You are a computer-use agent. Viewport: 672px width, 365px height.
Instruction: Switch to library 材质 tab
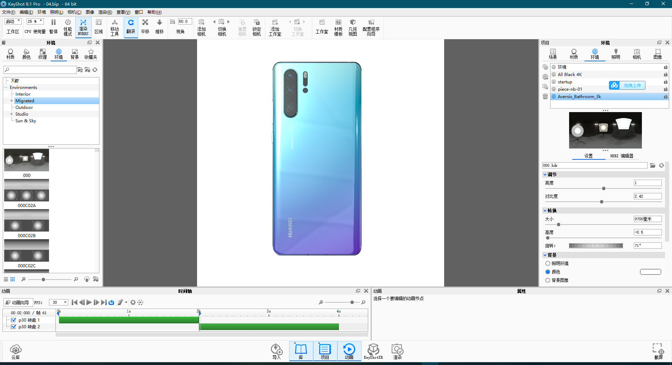pos(10,54)
